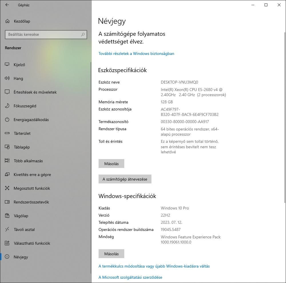The width and height of the screenshot is (286, 283).
Task: Open the termékkulcs módosítása link
Action: coord(154,266)
